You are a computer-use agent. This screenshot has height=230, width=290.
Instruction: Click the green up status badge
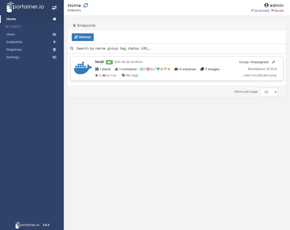[x=109, y=62]
